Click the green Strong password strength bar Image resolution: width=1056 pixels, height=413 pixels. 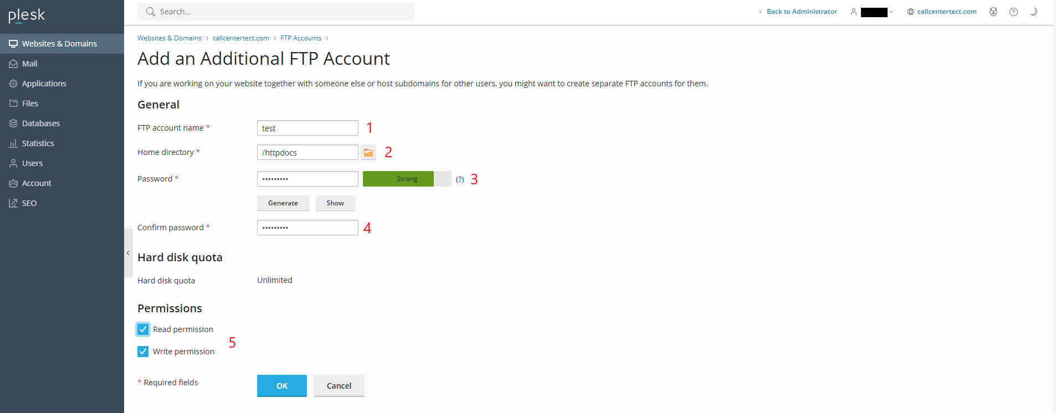click(398, 179)
